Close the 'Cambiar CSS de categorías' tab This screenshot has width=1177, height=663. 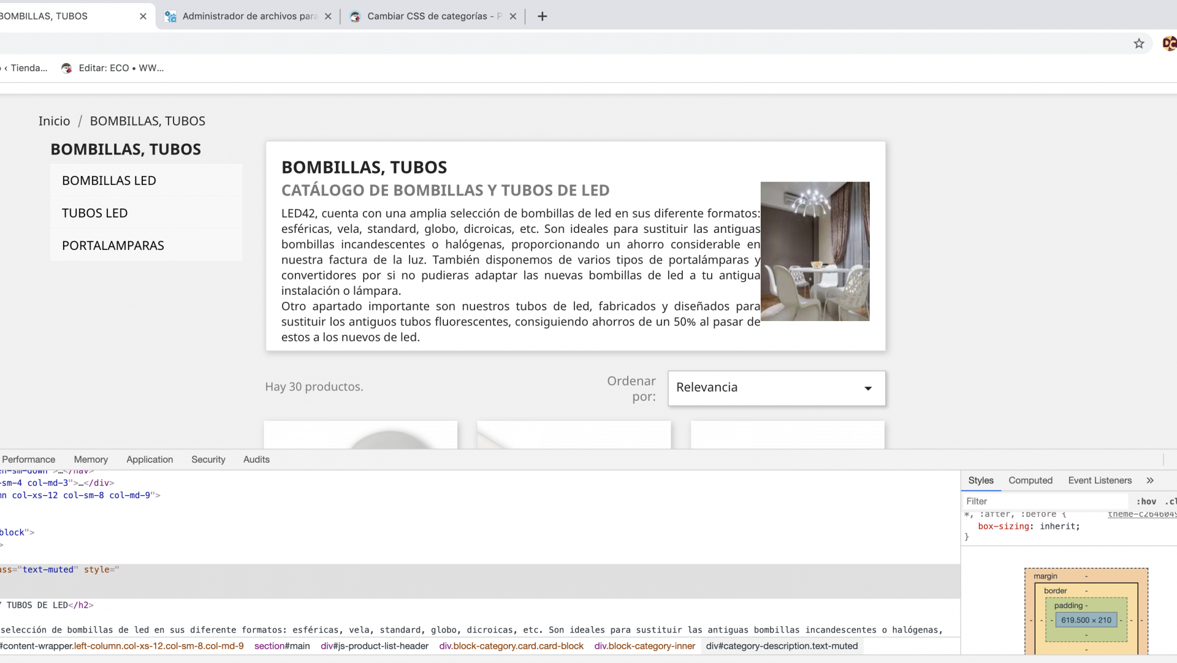click(x=513, y=17)
